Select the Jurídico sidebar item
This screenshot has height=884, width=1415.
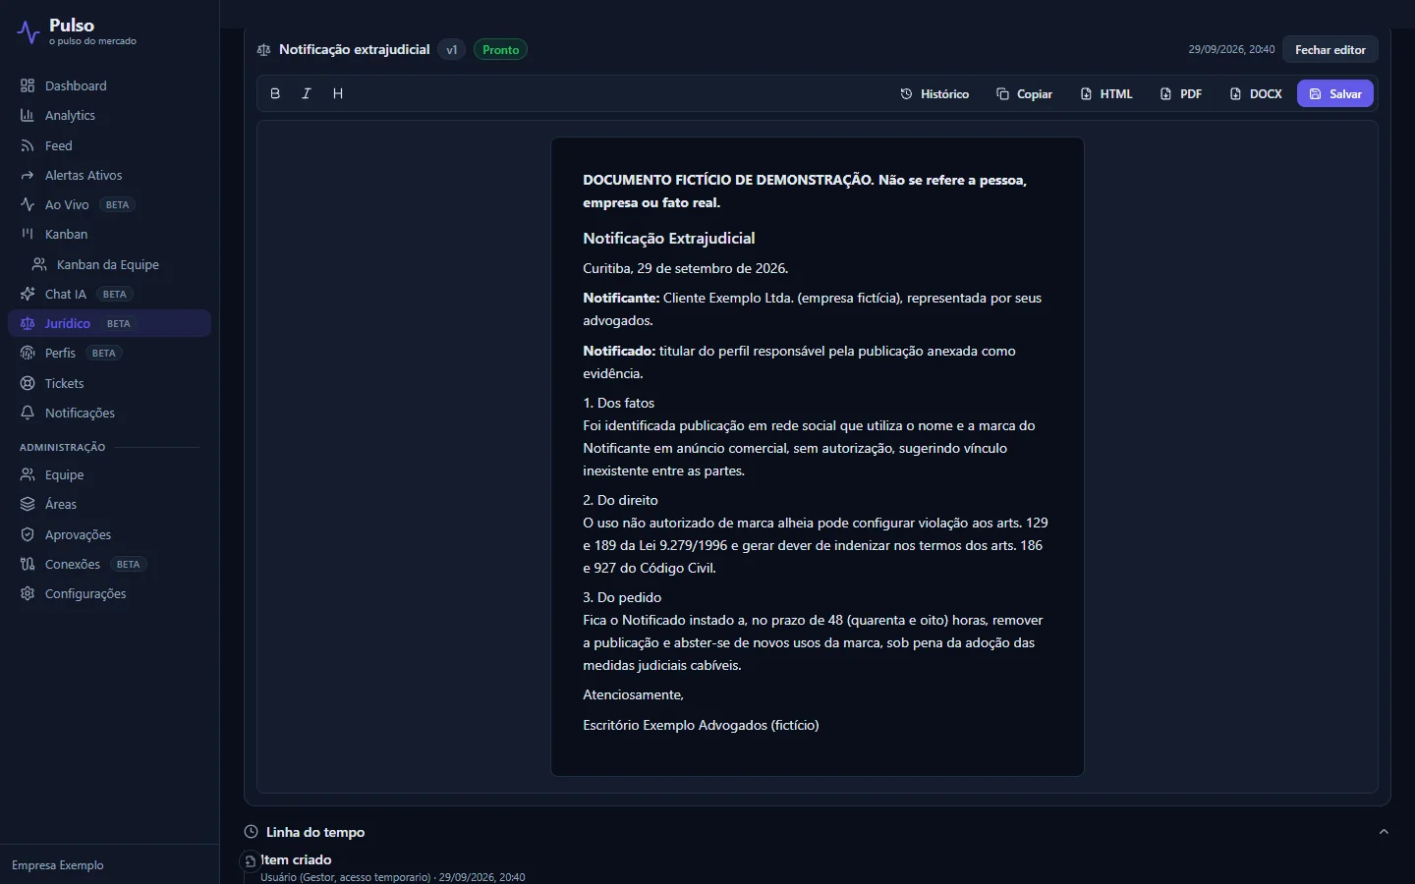109,323
